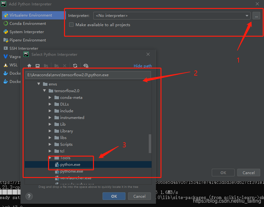Expand the DLLs folder
This screenshot has width=264, height=207.
pos(50,104)
